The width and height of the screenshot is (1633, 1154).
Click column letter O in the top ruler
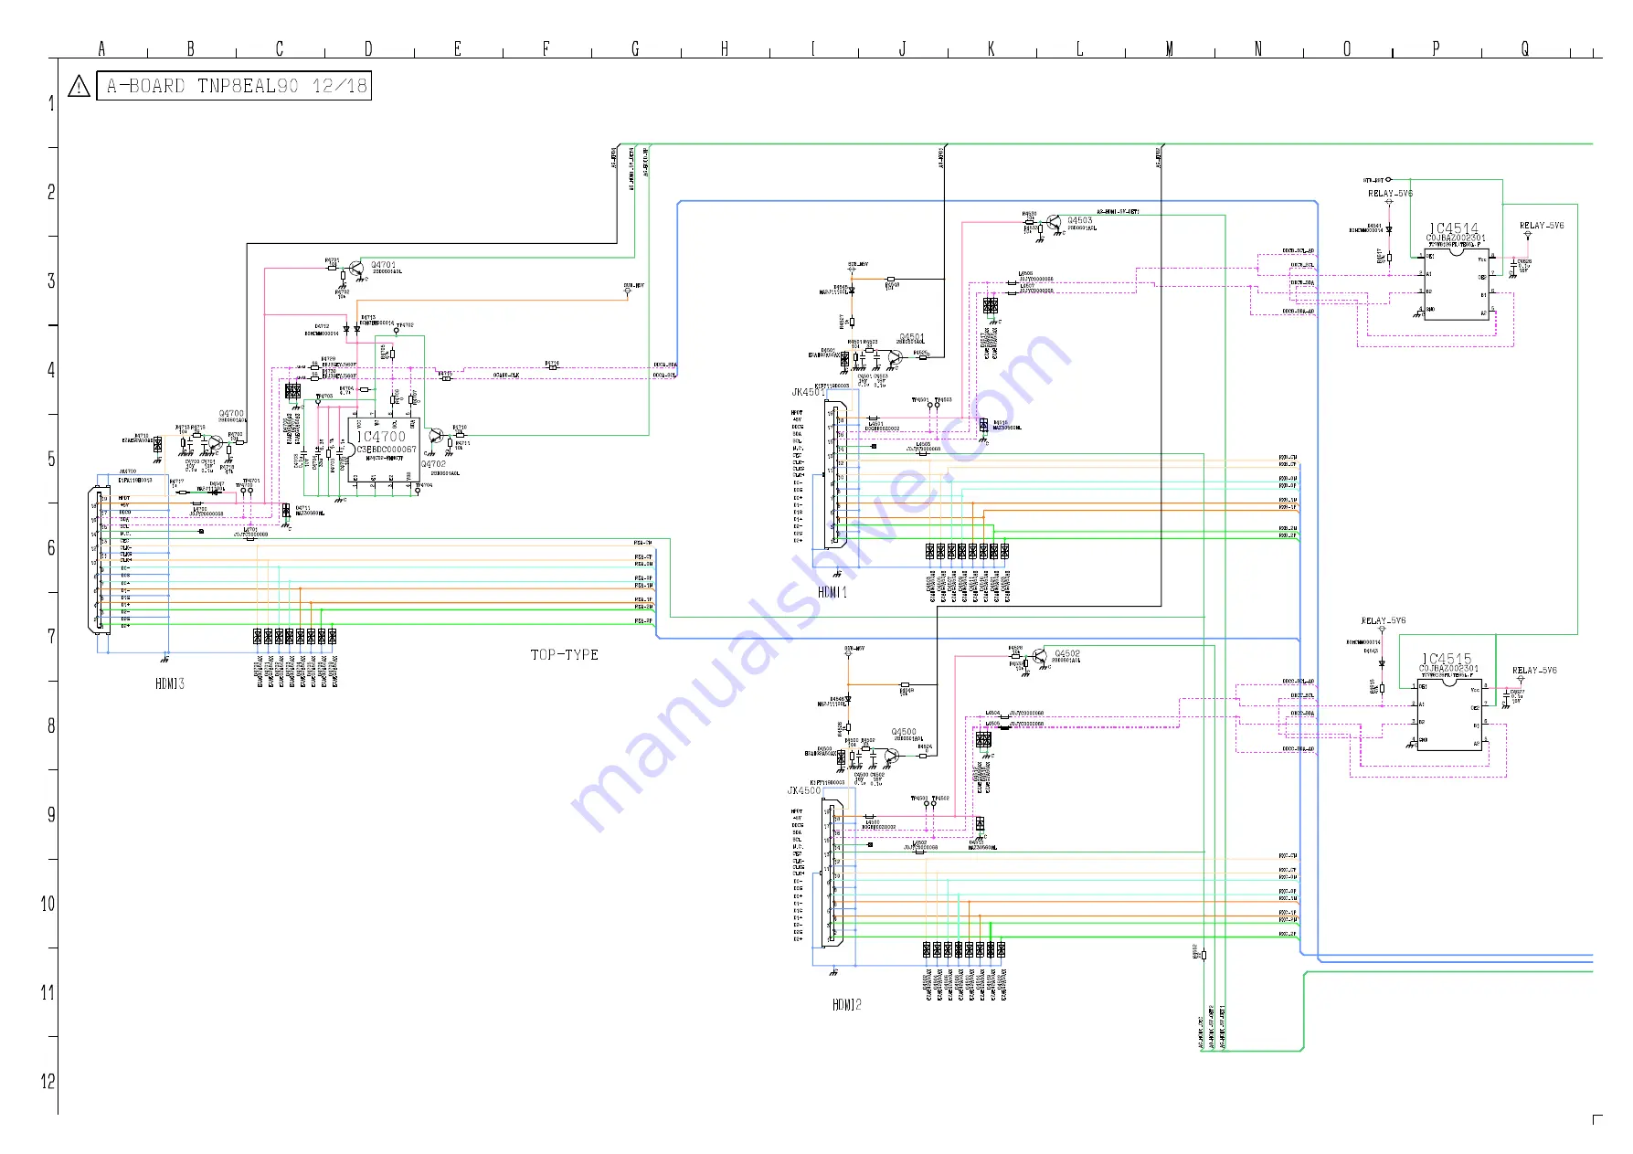pyautogui.click(x=1347, y=49)
